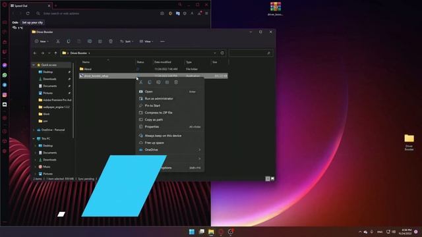Screen dimensions: 422x237
Task: Open a new browser tab
Action: pyautogui.click(x=55, y=5)
